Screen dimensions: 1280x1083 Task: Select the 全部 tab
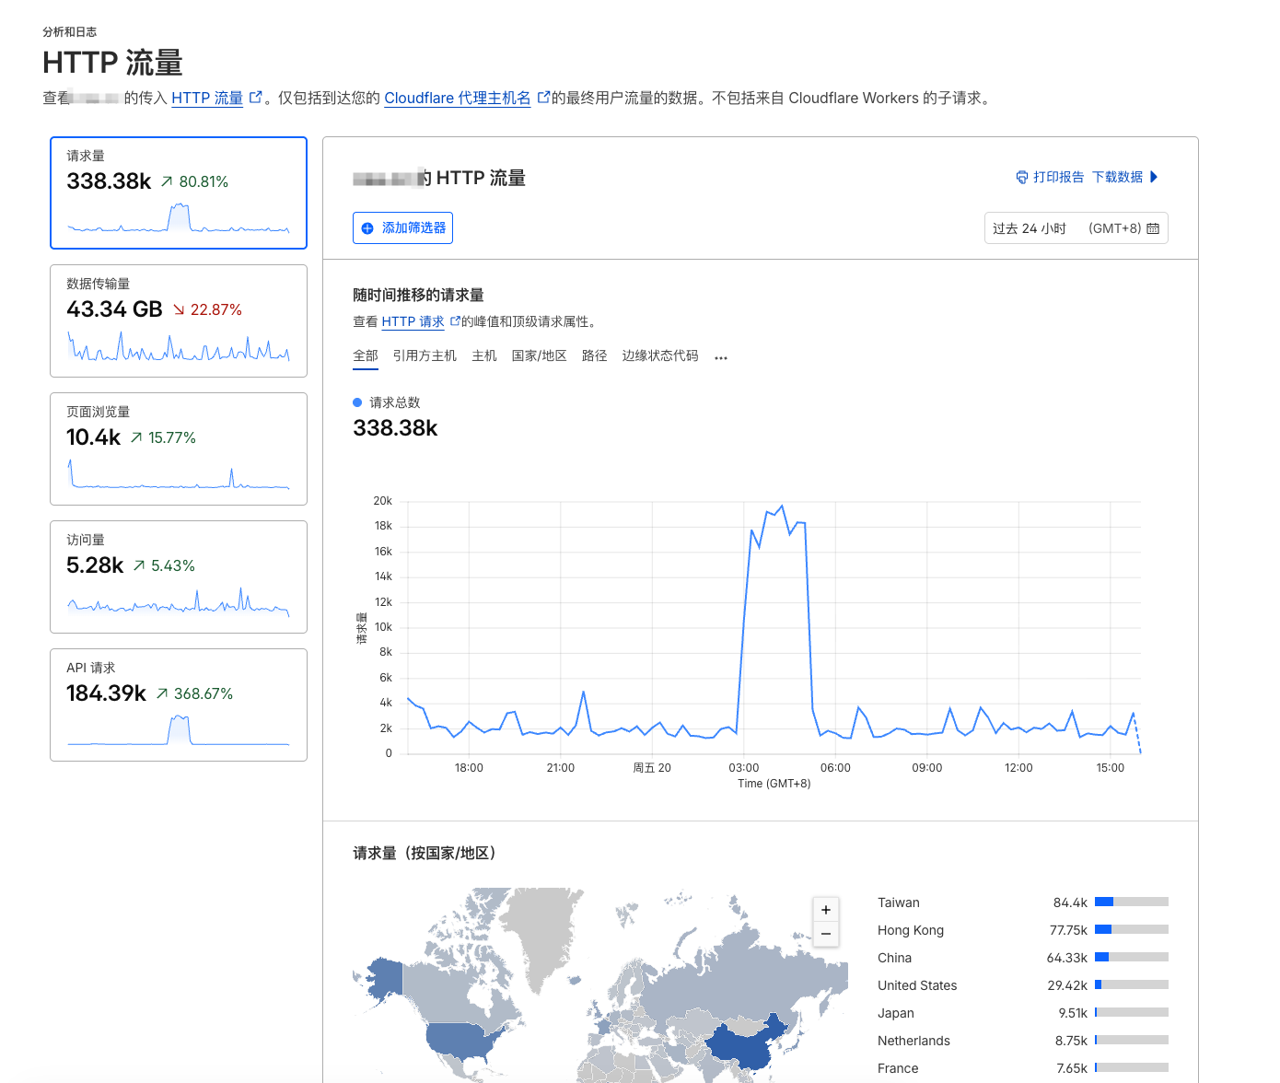tap(366, 355)
